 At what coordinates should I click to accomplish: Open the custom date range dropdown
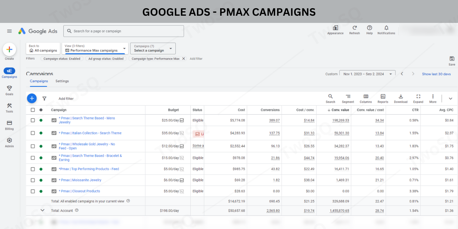(367, 74)
